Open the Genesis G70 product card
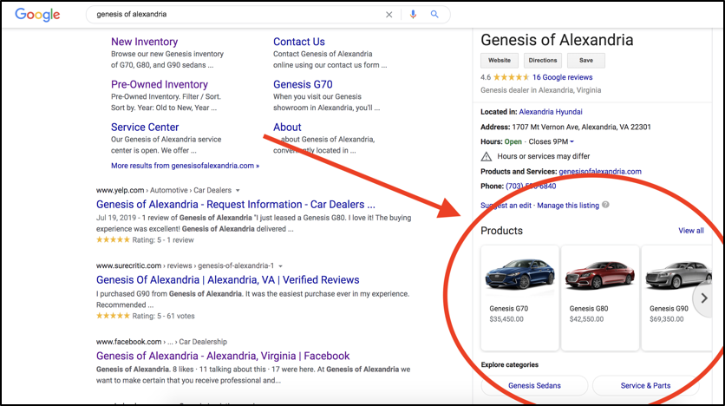The image size is (725, 406). (519, 298)
